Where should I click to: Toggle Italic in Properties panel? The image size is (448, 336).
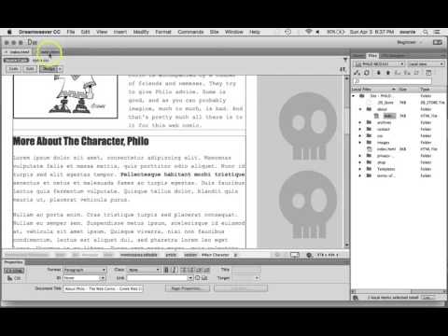pyautogui.click(x=175, y=270)
